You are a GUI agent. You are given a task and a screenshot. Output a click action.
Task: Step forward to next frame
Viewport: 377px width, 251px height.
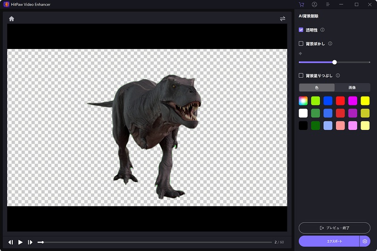point(30,242)
